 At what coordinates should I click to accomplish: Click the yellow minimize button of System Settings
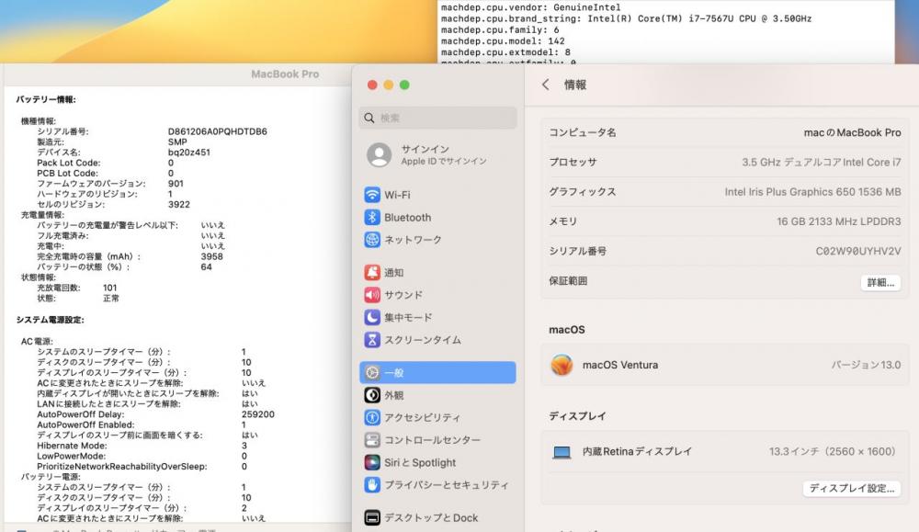[388, 85]
